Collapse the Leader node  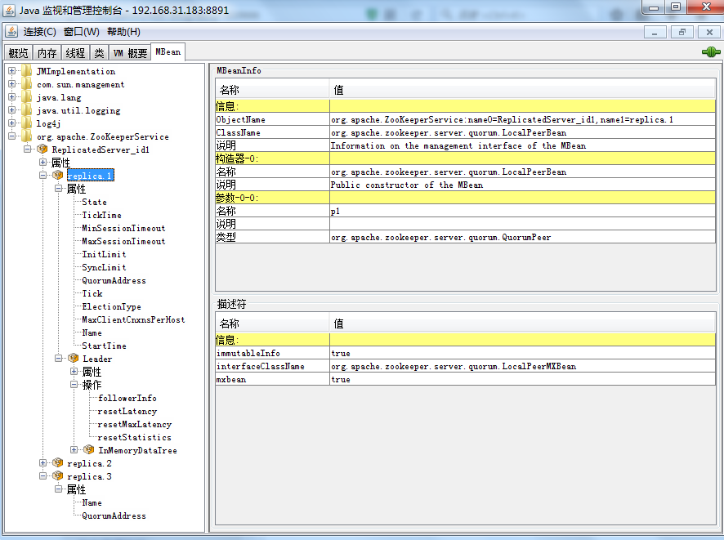coord(58,358)
